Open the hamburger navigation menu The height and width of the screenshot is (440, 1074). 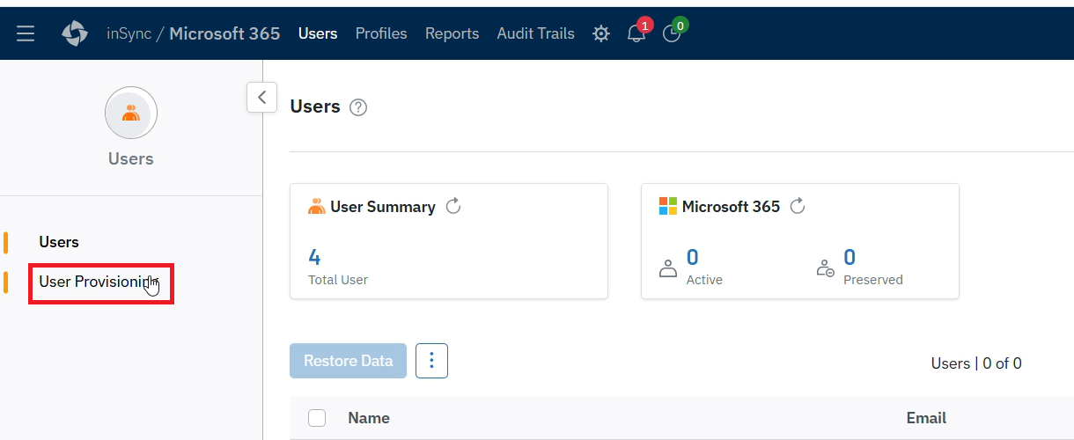[x=26, y=33]
